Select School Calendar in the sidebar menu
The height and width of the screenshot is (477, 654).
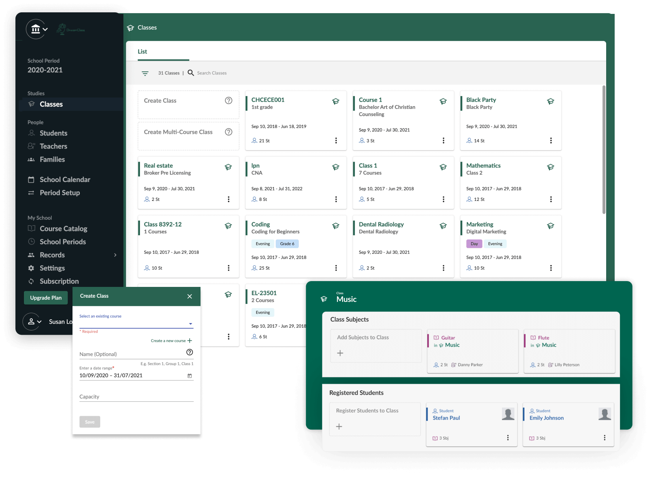64,179
